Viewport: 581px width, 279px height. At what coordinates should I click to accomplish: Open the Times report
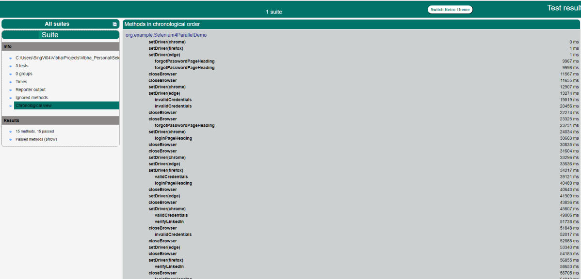(x=21, y=82)
